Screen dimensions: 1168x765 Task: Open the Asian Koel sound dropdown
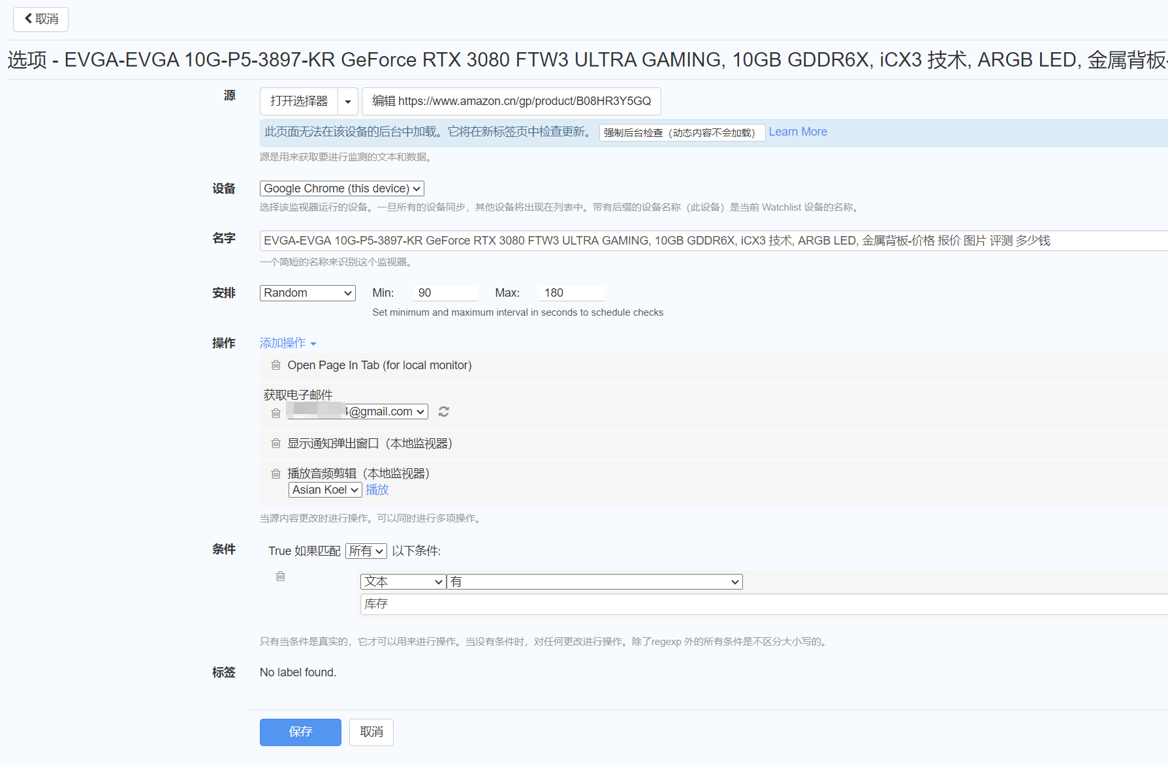click(325, 490)
